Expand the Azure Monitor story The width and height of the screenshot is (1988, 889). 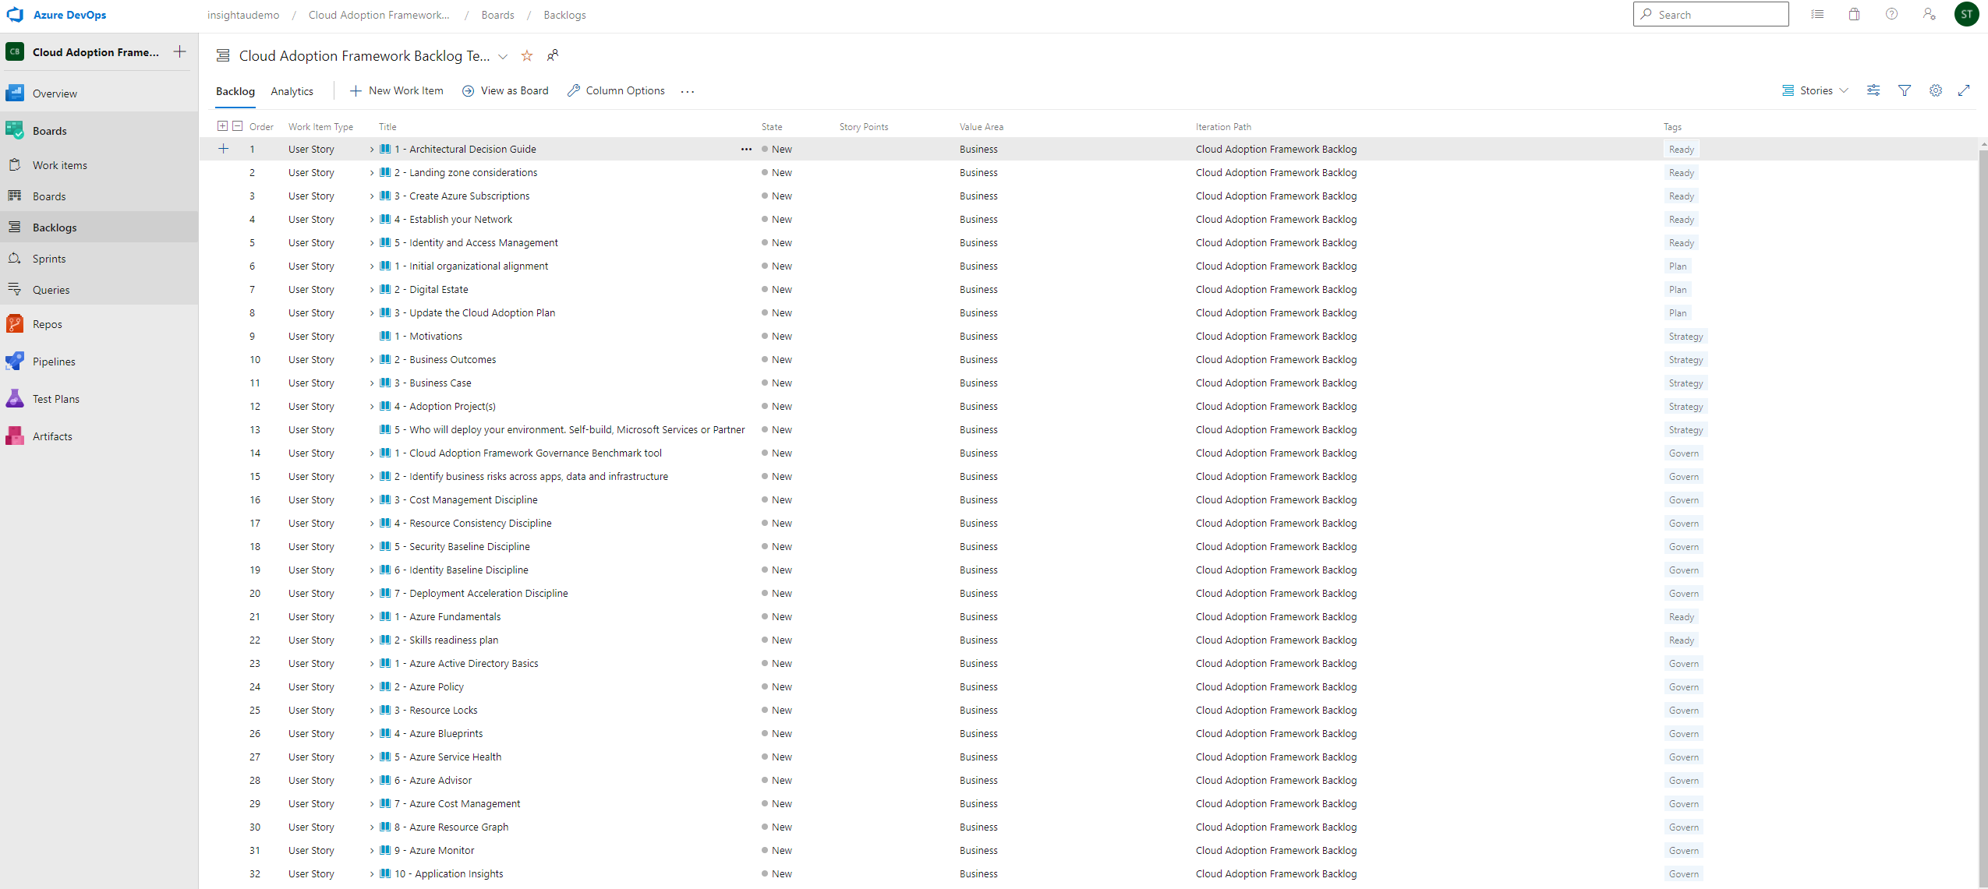(372, 851)
